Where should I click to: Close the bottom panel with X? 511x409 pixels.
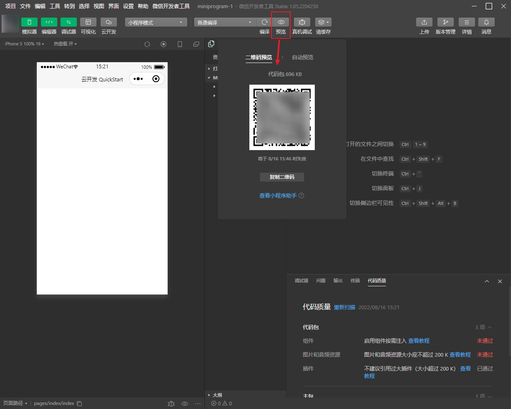pos(500,281)
